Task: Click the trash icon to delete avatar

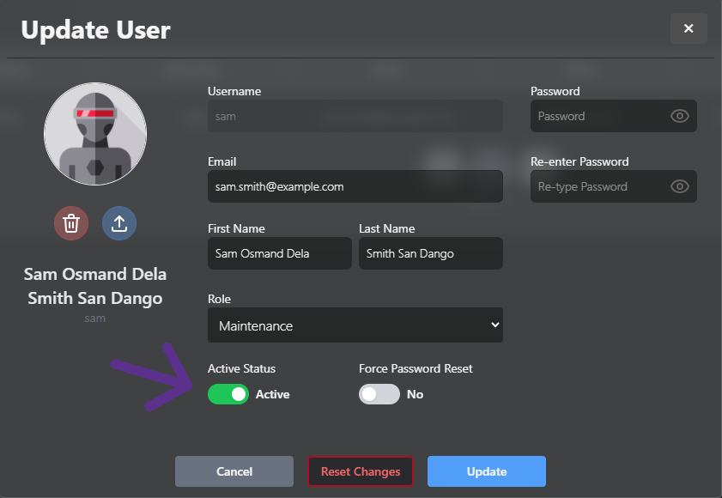Action: pos(71,223)
